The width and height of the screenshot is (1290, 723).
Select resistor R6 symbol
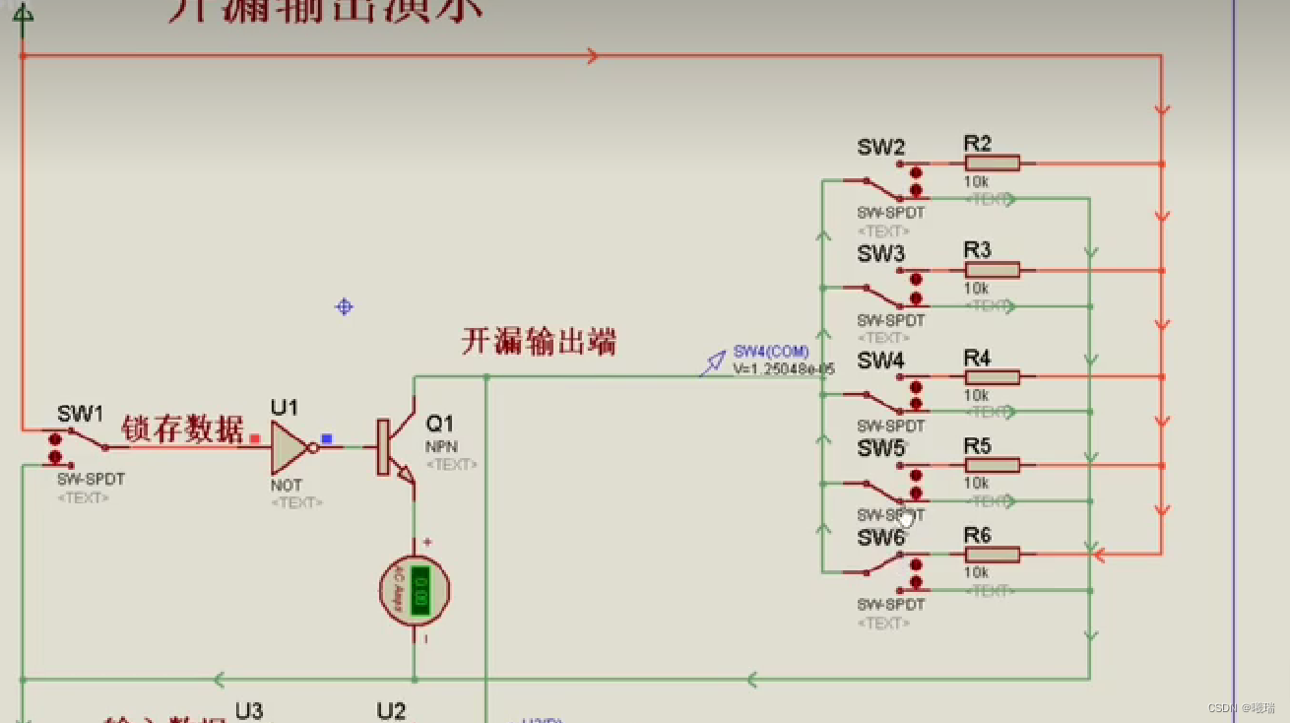(x=992, y=555)
